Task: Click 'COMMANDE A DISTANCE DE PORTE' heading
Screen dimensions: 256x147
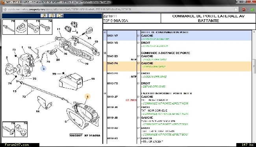Action: (165, 53)
